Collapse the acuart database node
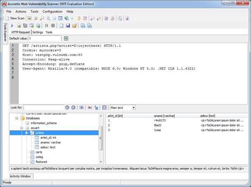251x187 pixels. tap(22, 128)
